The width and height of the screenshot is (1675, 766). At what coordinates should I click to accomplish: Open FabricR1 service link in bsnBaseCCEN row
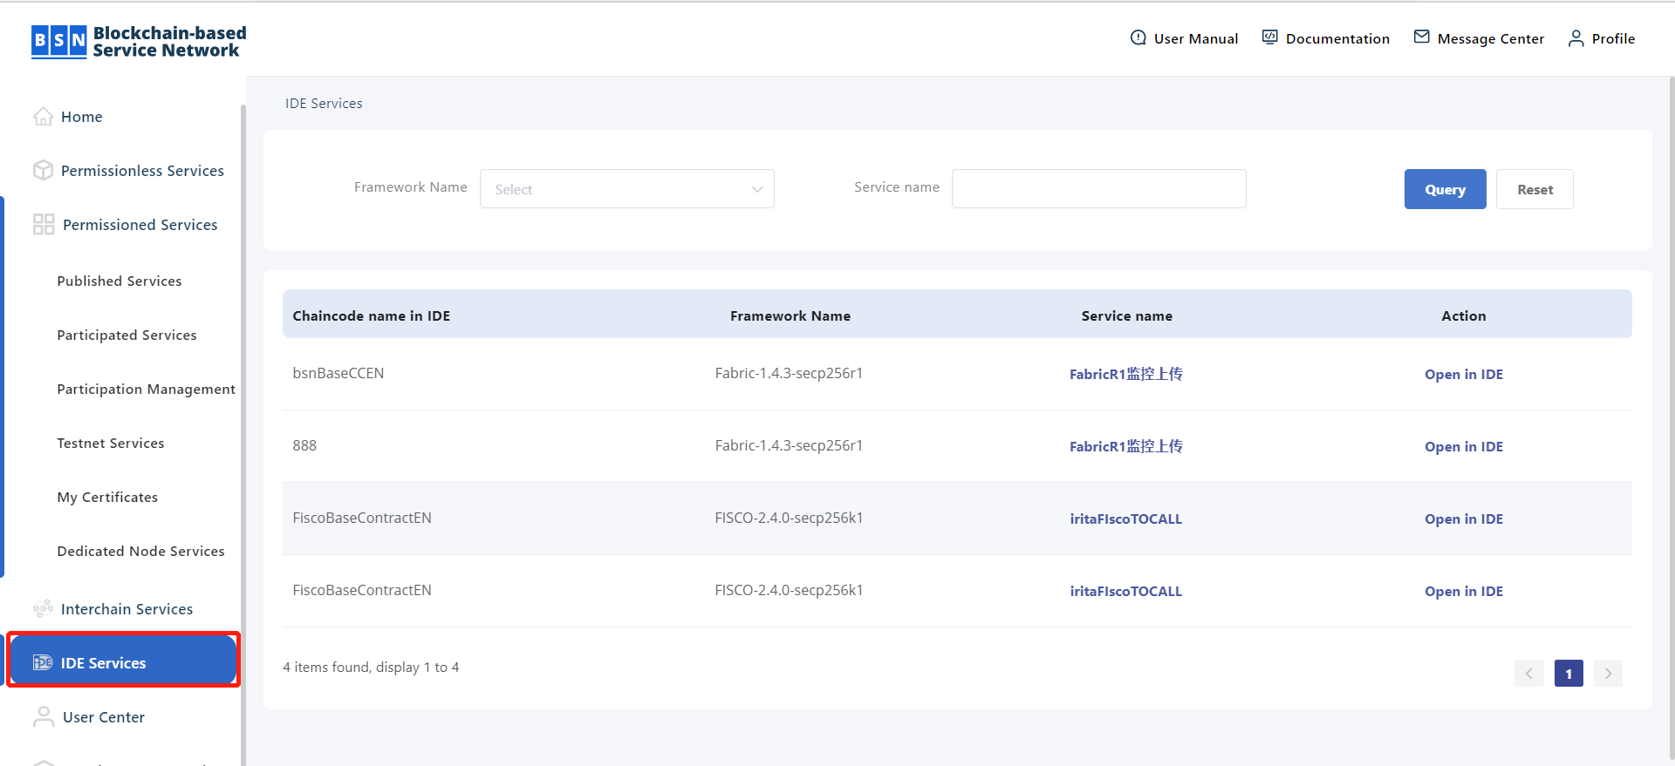(1126, 374)
